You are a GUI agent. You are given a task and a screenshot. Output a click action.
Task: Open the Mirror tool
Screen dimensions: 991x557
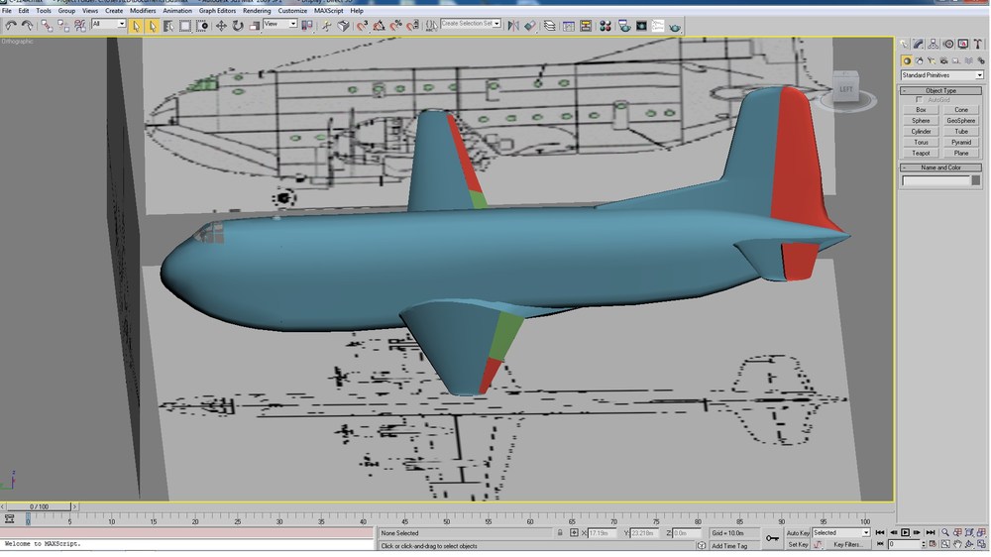513,26
